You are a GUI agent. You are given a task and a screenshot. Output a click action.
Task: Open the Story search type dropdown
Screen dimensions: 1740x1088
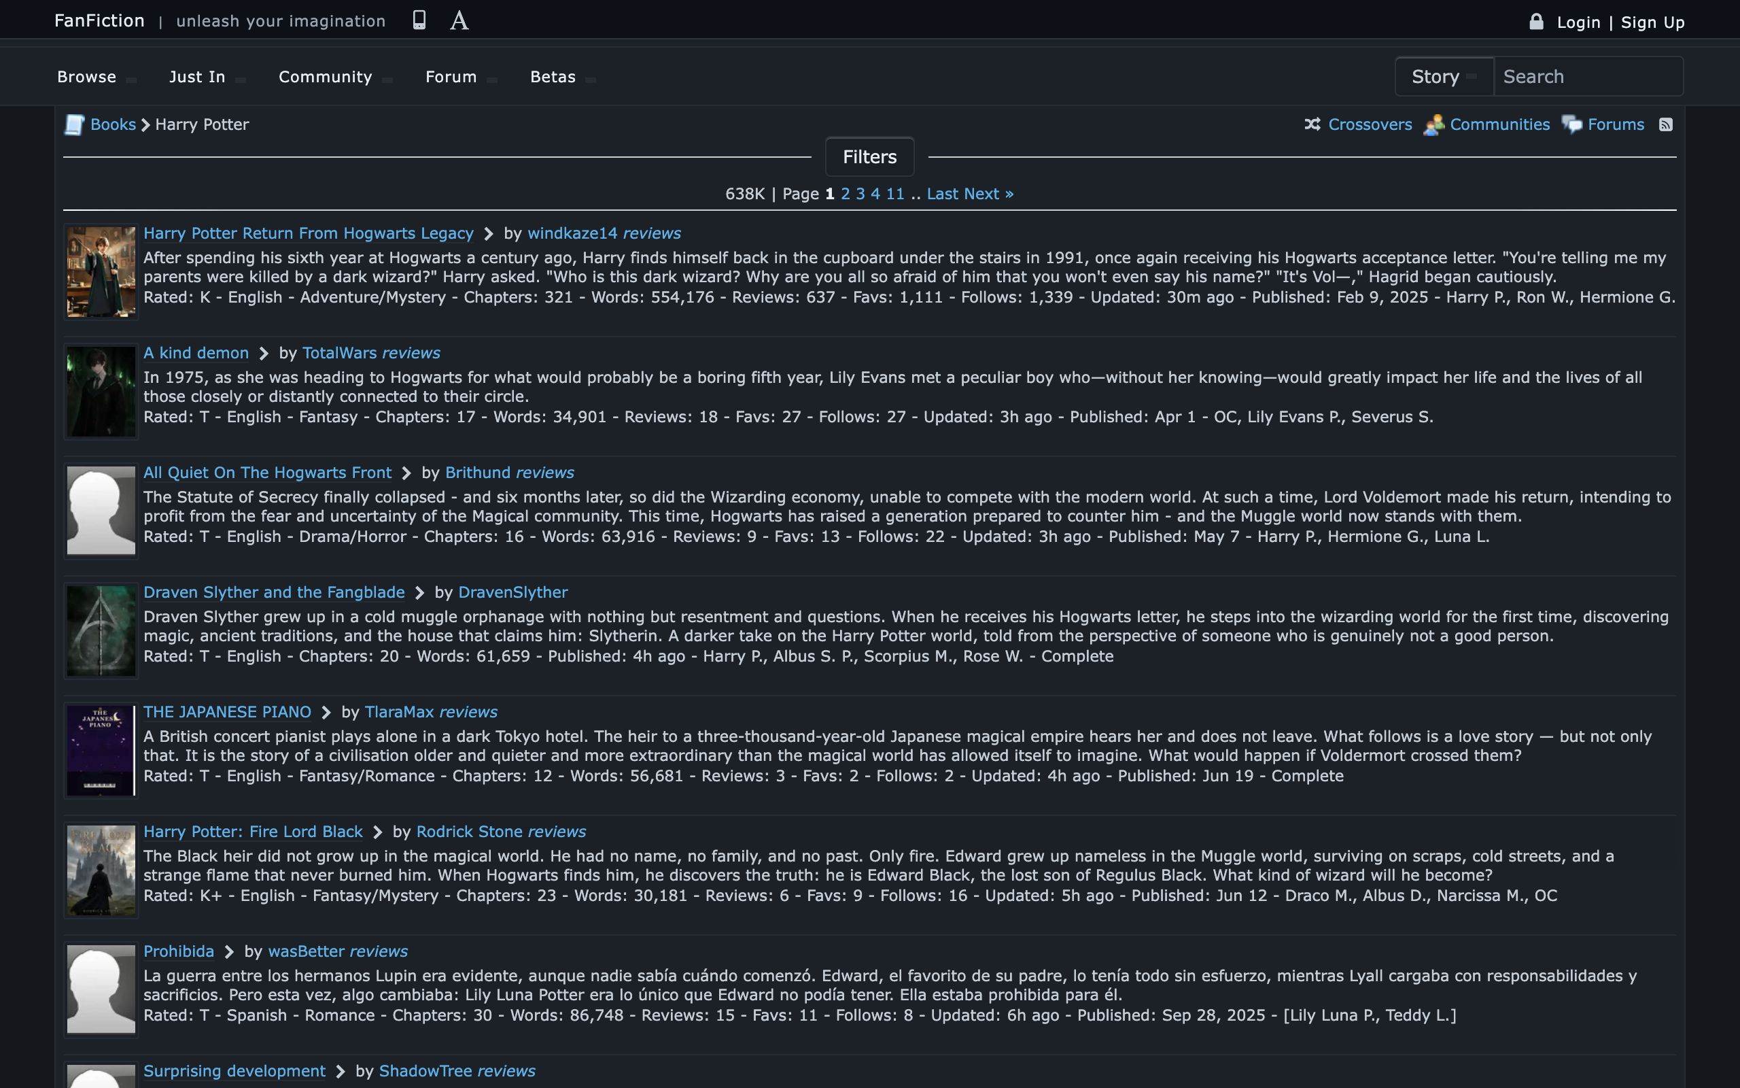click(1444, 76)
